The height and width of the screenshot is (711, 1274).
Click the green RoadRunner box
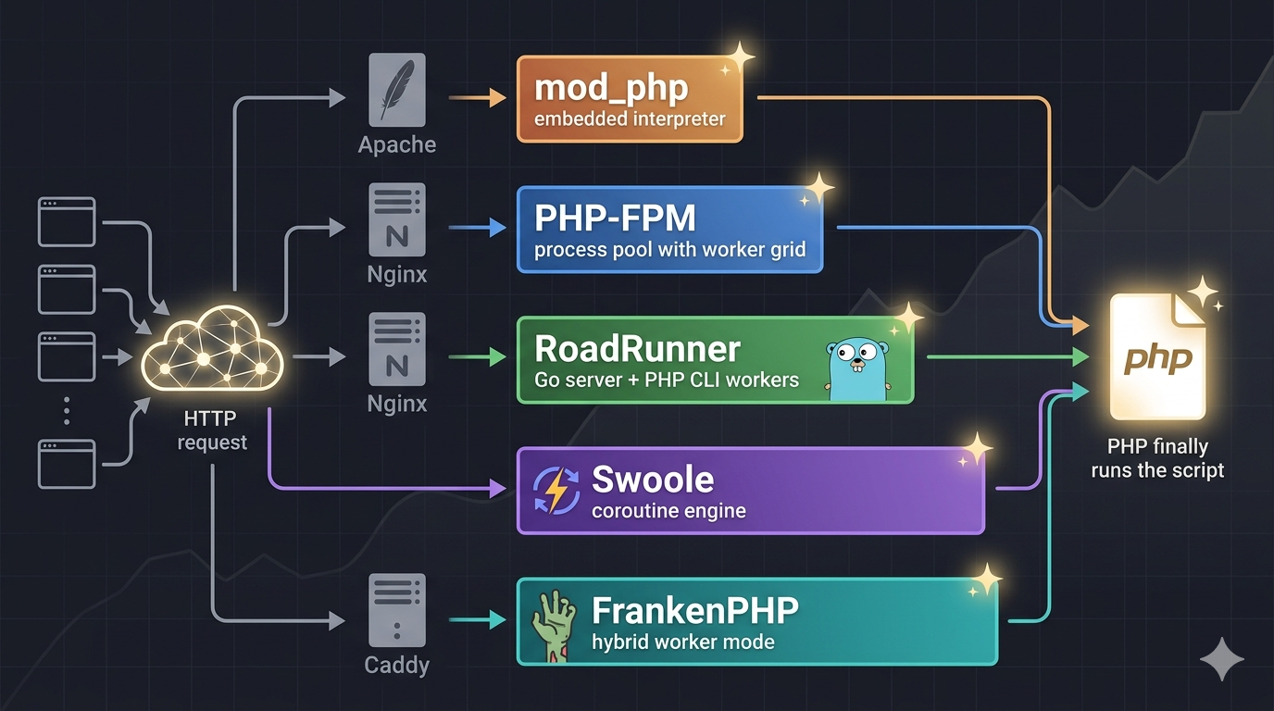[x=715, y=360]
